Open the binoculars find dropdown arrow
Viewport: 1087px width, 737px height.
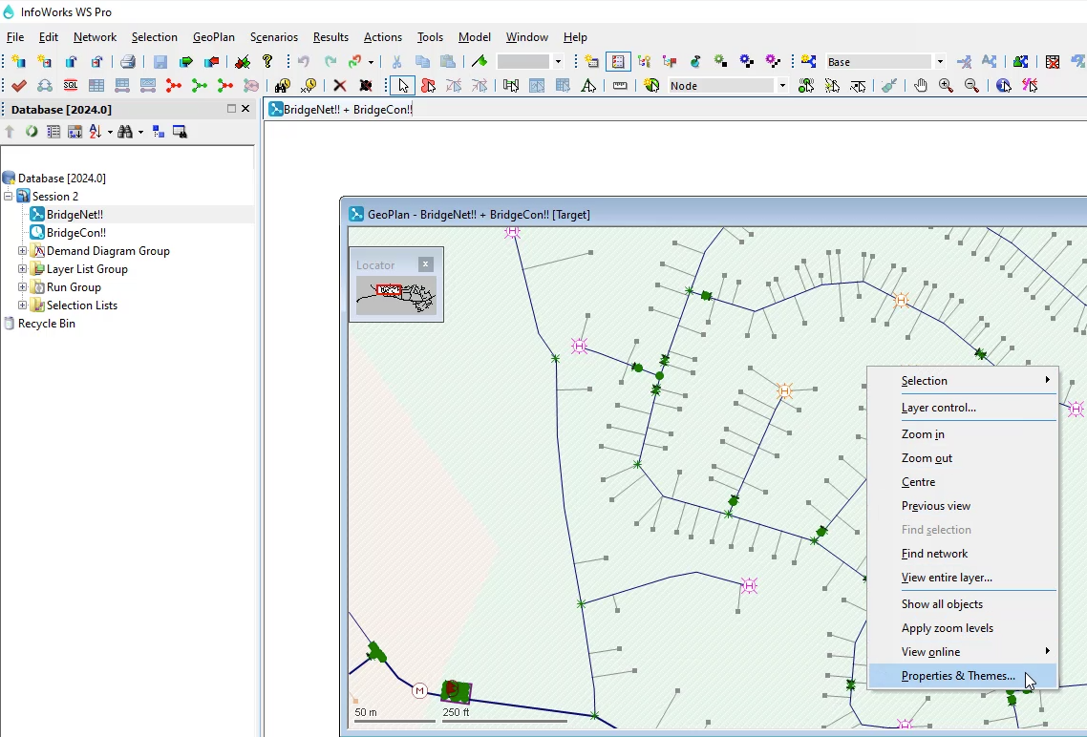tap(140, 132)
